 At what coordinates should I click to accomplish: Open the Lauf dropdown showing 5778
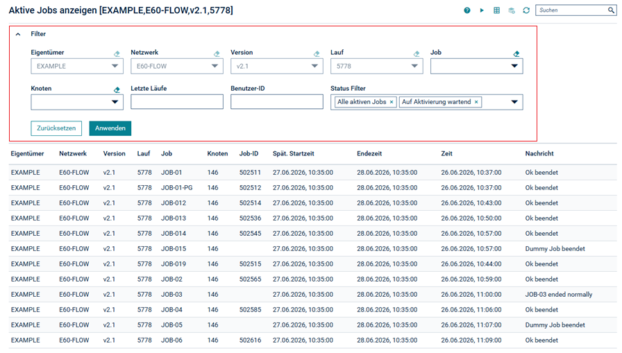pyautogui.click(x=377, y=66)
